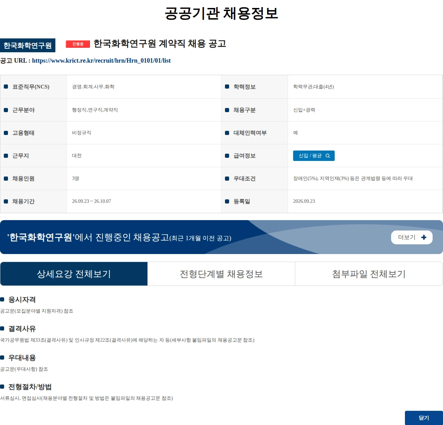Click the period 26.09.23 ~ 26.10.07

coord(91,201)
